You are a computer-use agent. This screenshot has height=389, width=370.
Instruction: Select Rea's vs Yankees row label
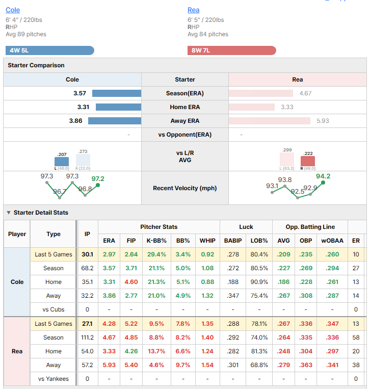click(54, 379)
